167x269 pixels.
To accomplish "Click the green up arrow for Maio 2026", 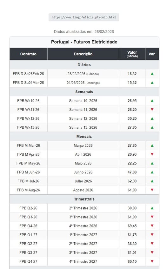I will point(152,163).
